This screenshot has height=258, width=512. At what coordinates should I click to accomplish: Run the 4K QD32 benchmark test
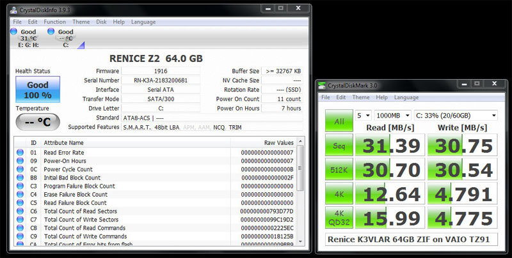[x=339, y=217]
